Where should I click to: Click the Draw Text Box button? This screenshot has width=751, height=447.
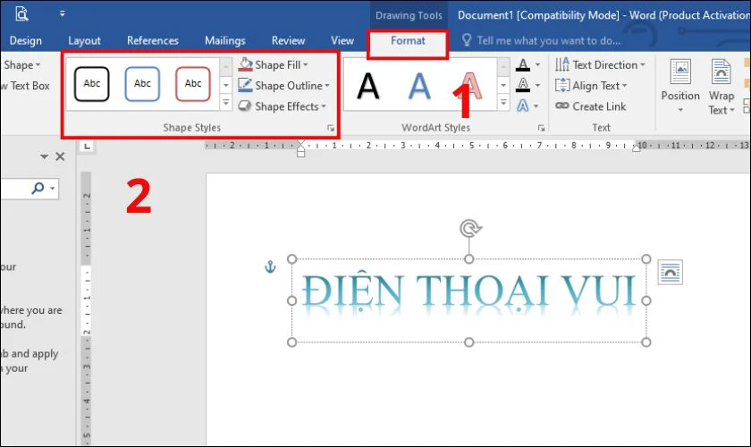point(25,86)
